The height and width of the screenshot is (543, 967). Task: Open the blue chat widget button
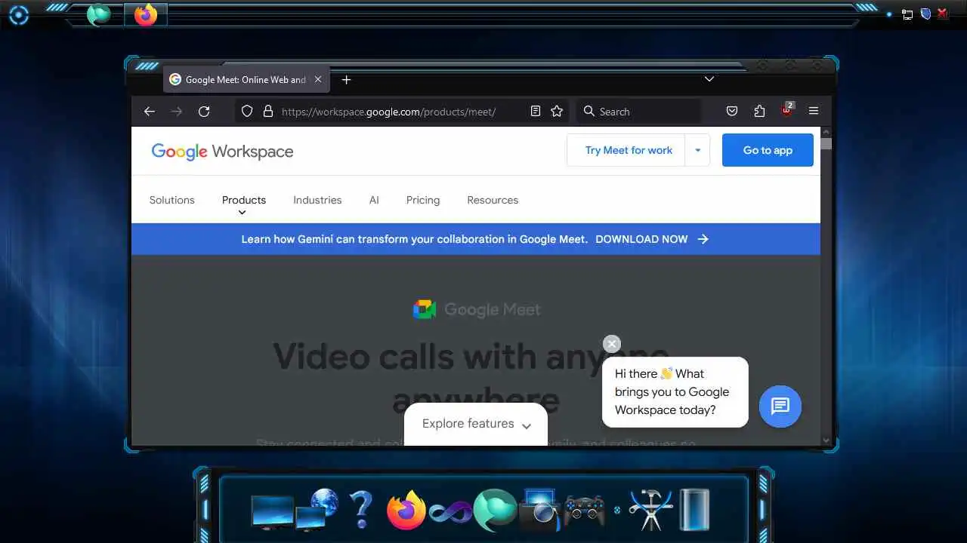[x=780, y=406]
